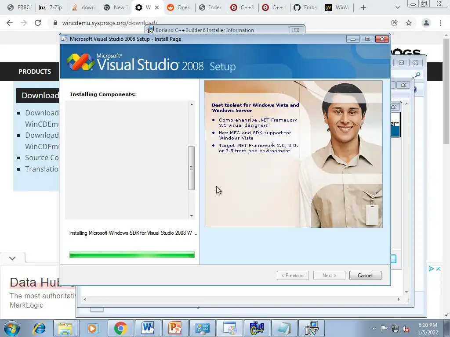Image resolution: width=450 pixels, height=337 pixels.
Task: Open Action Center flag icon in tray
Action: coord(384,329)
